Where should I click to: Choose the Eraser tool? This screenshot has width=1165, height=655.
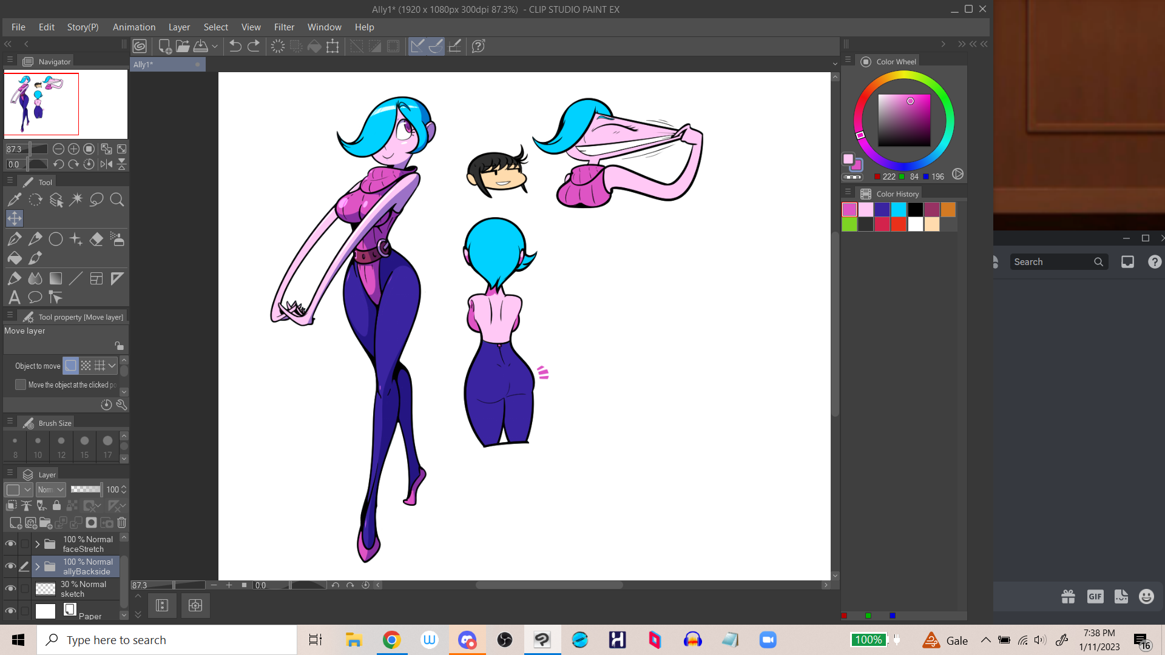tap(96, 239)
